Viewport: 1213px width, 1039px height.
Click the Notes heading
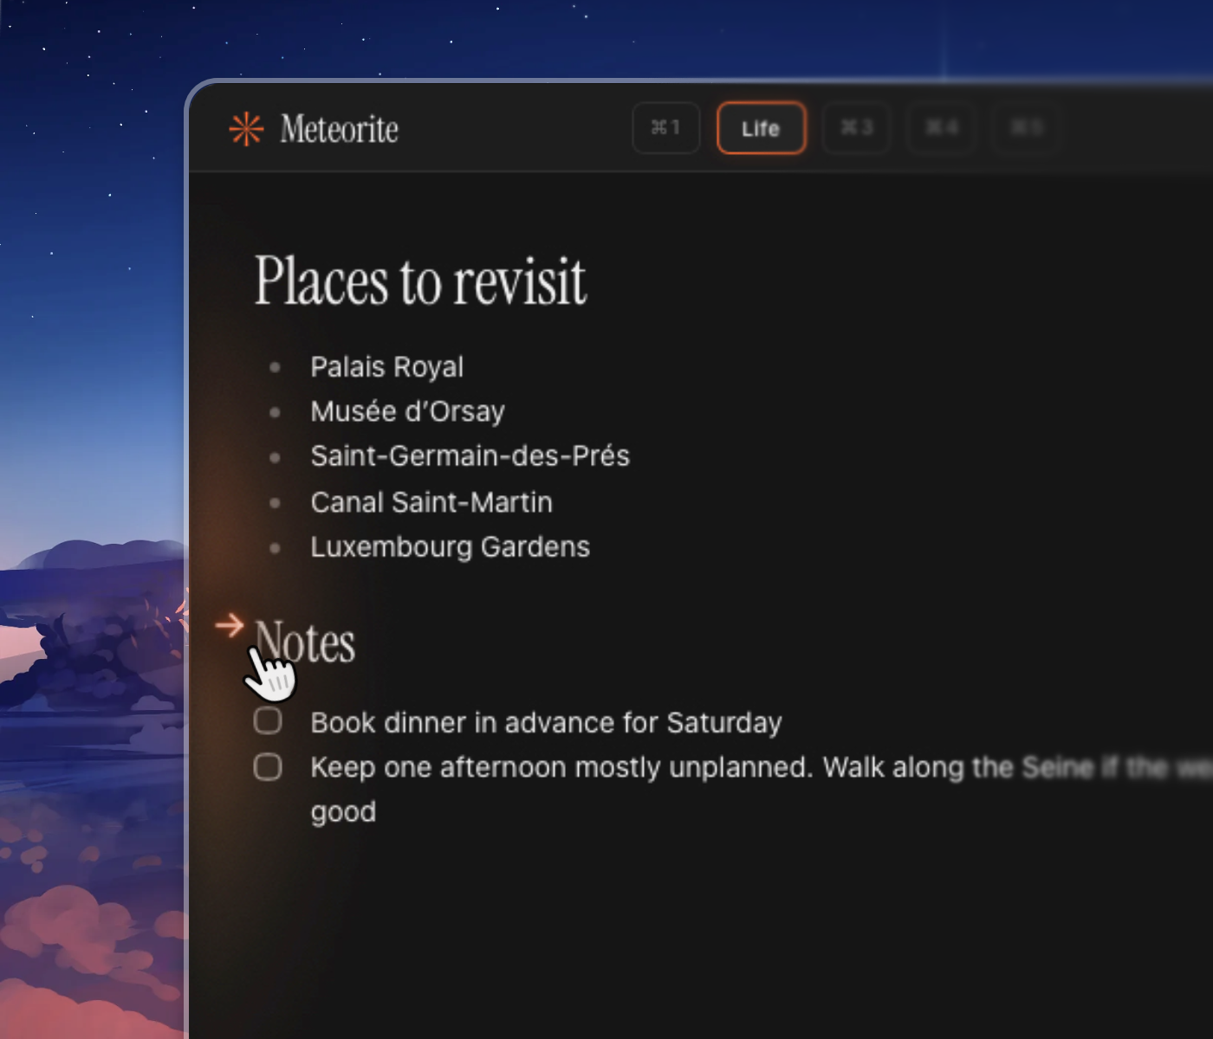tap(305, 642)
